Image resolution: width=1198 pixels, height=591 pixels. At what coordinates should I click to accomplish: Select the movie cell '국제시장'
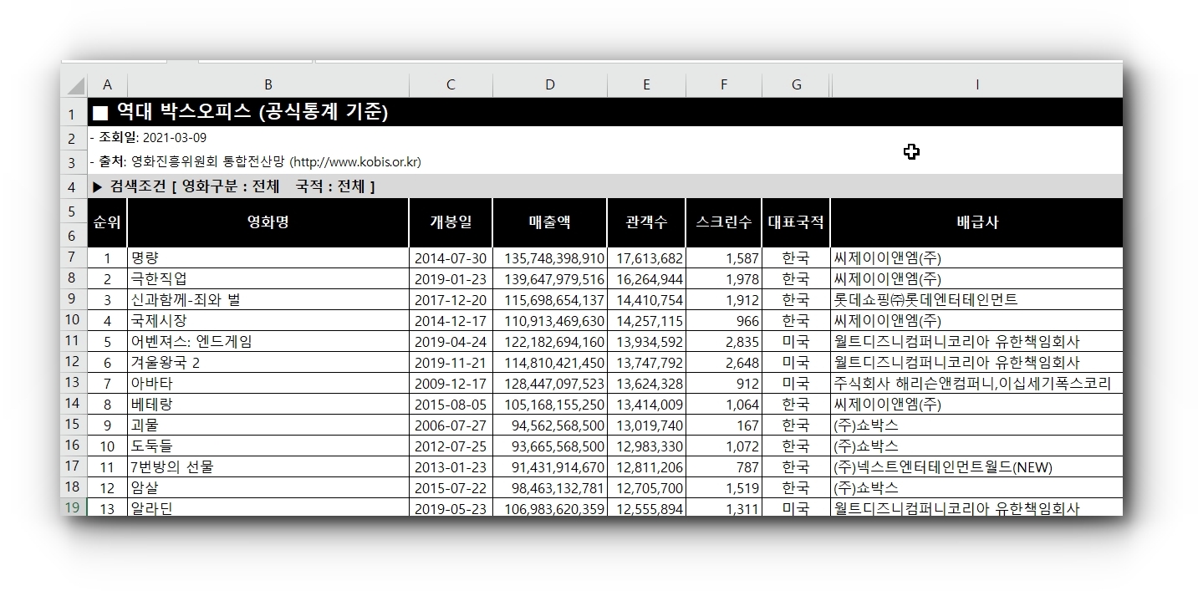pos(268,320)
